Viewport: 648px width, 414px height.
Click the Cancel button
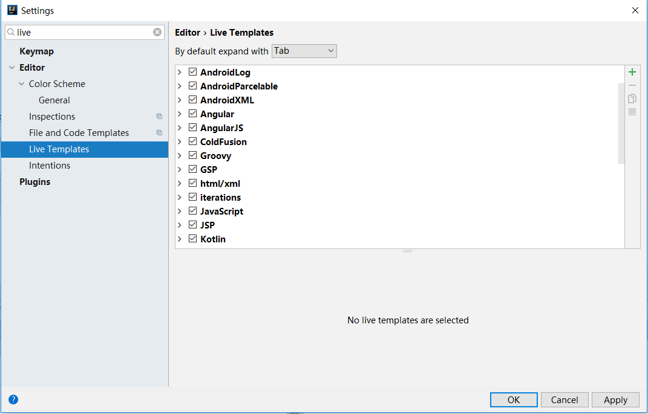click(x=565, y=399)
